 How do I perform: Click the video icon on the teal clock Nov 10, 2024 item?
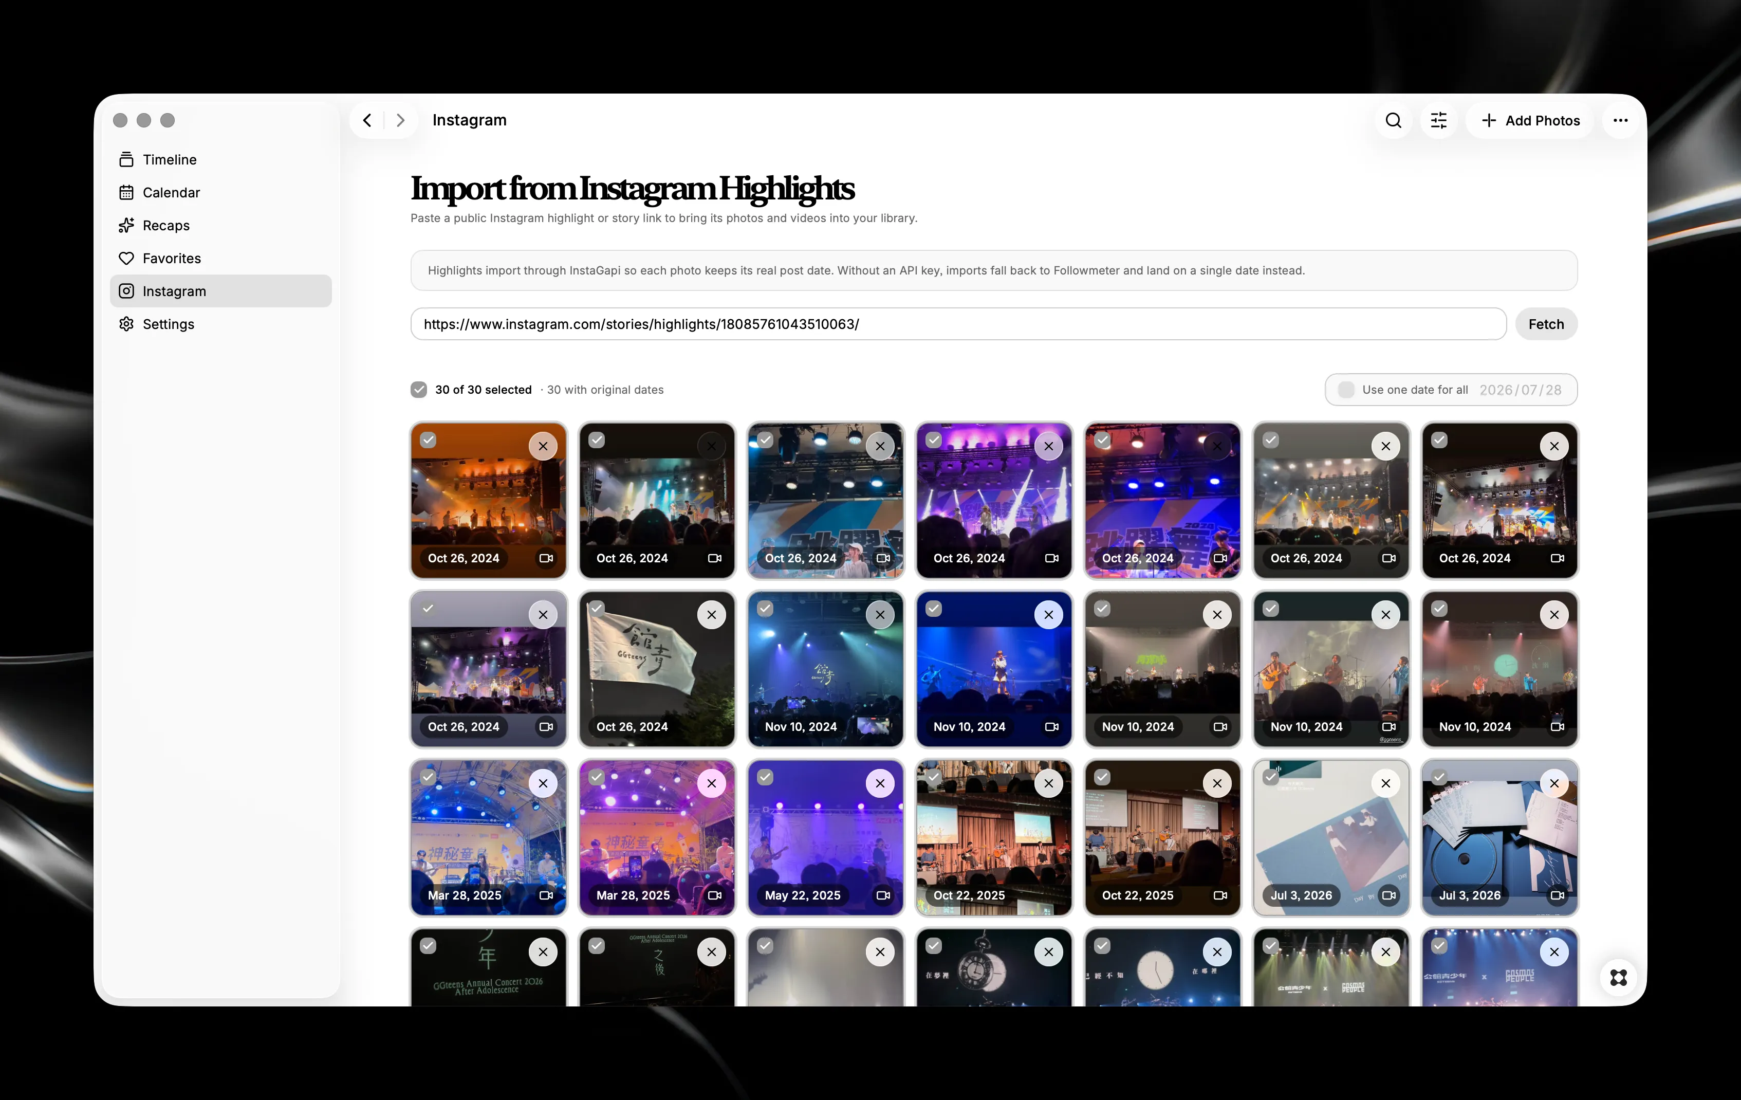(x=1557, y=727)
